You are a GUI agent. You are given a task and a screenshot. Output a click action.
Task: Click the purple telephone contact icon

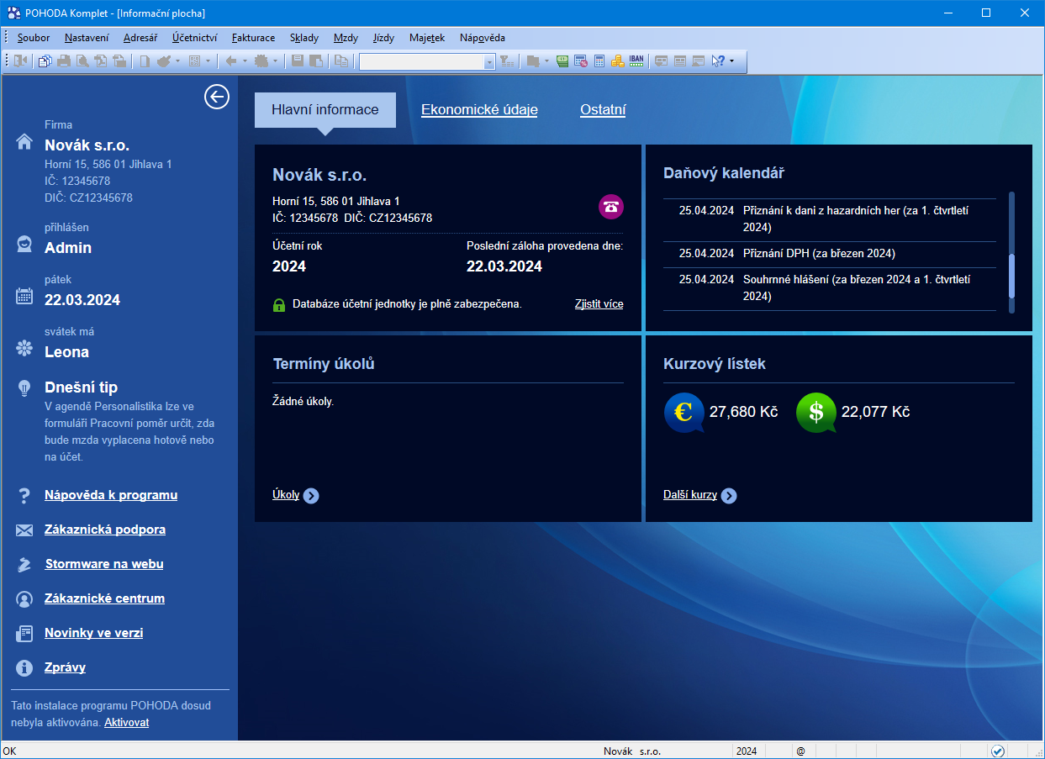coord(611,207)
